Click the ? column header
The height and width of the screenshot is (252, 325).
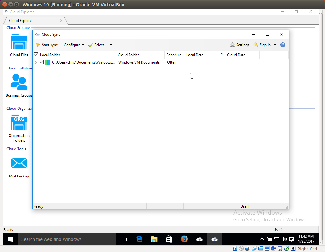pos(222,55)
